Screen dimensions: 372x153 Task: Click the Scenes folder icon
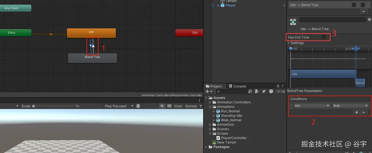coord(214,129)
